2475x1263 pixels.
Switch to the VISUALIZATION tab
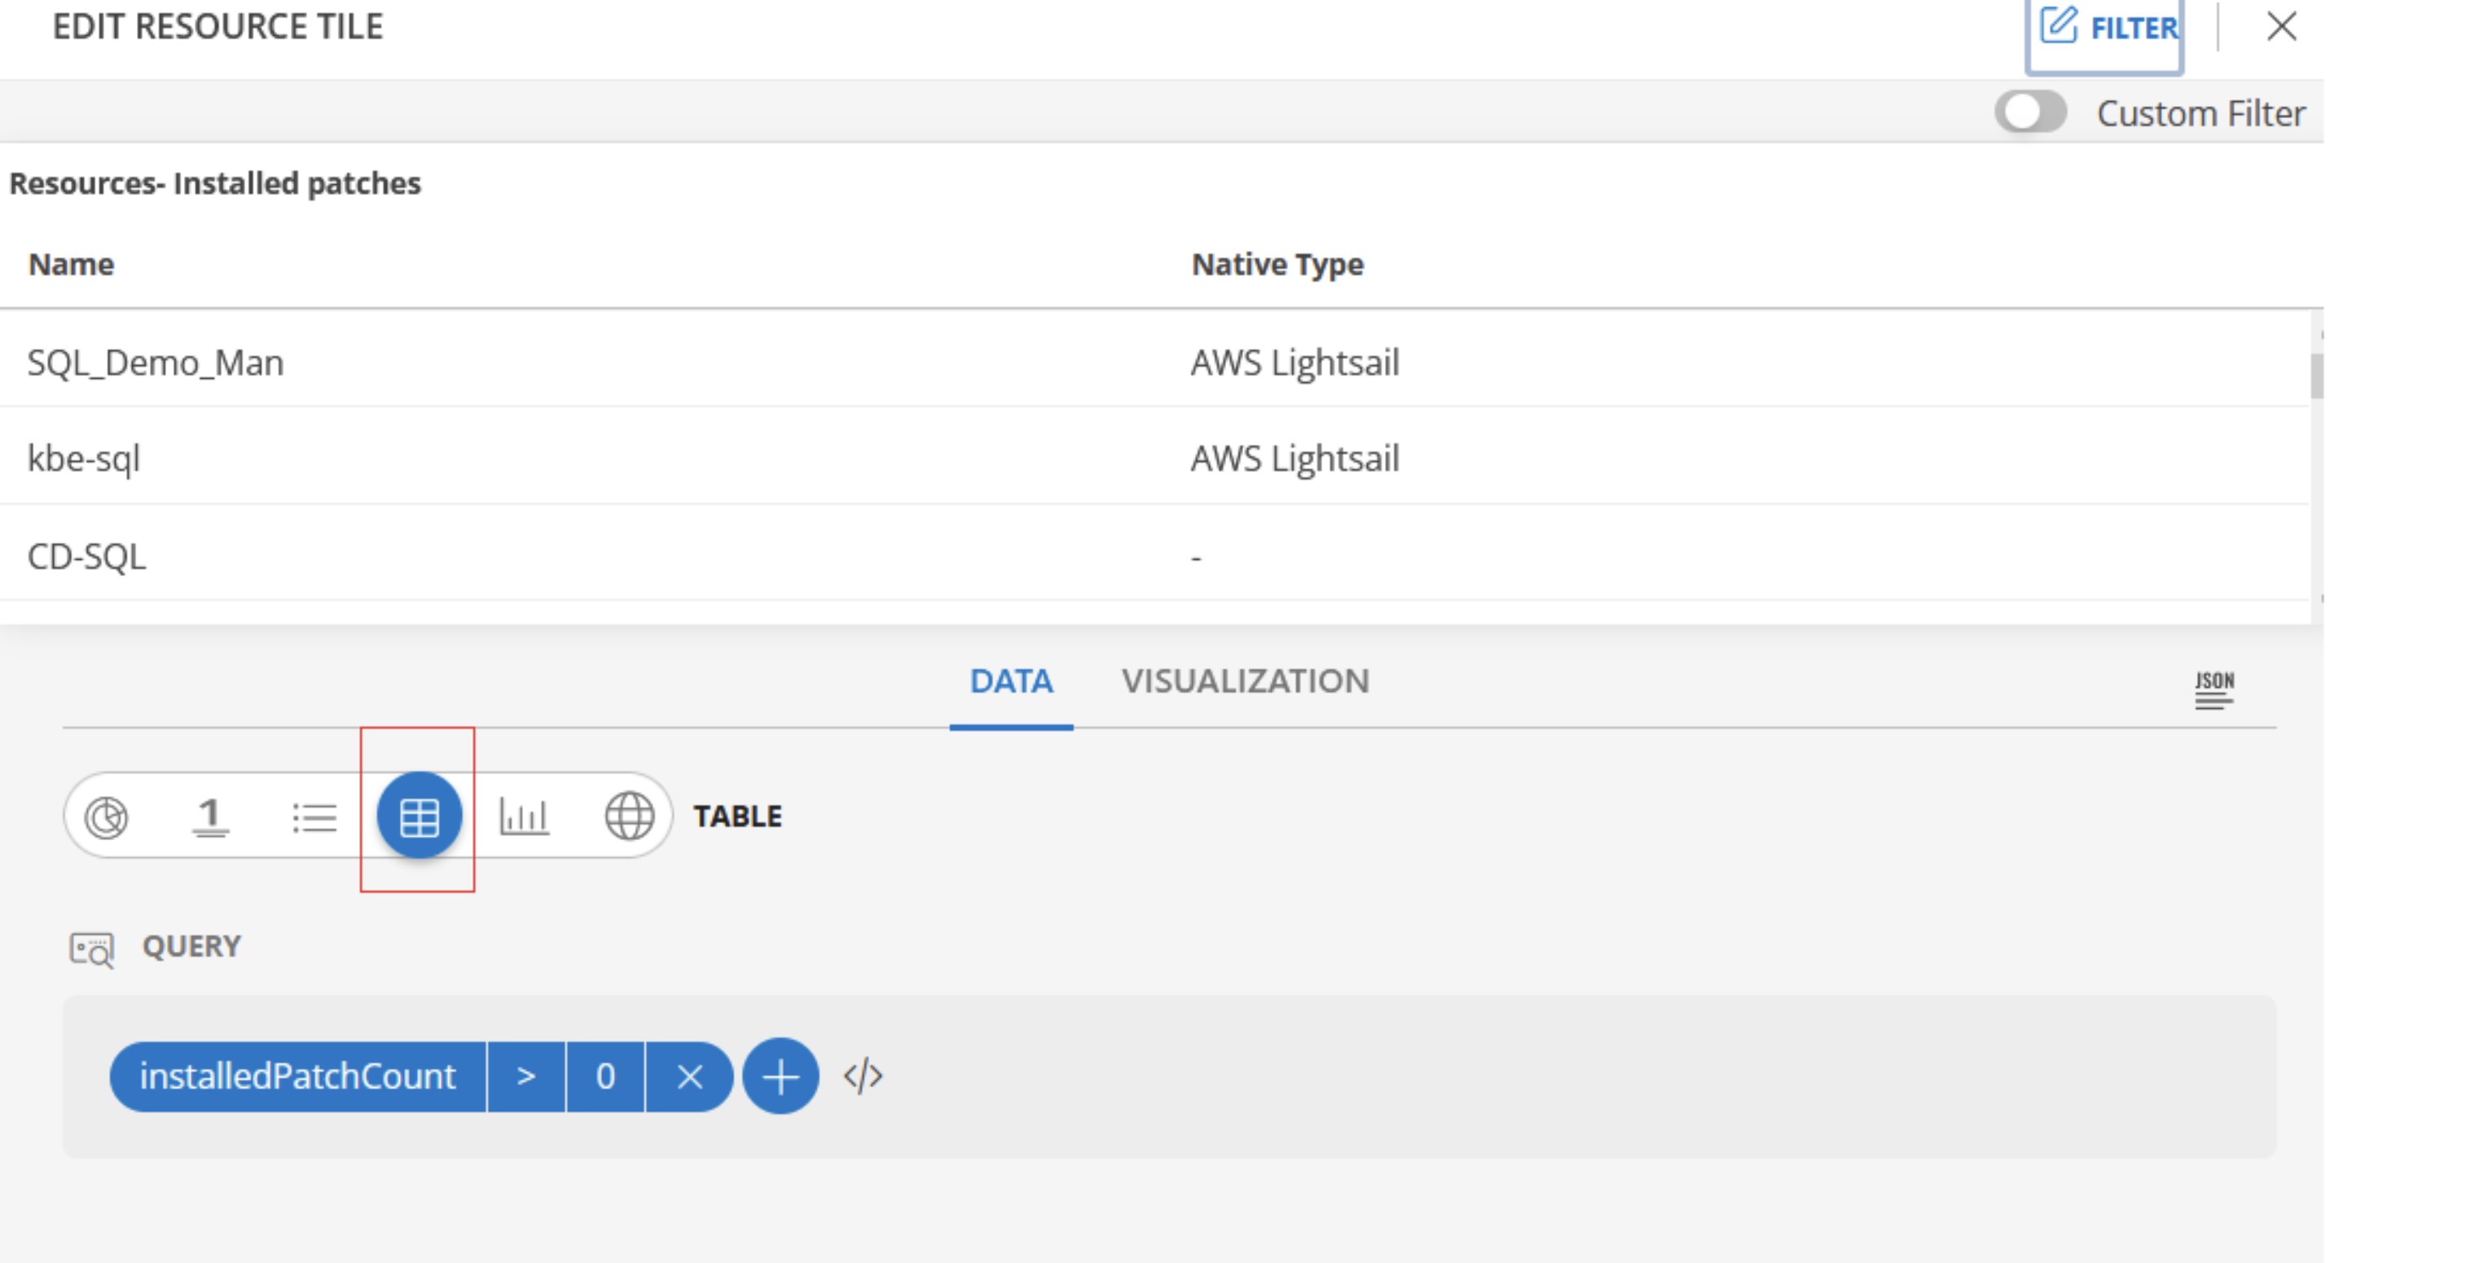coord(1245,681)
